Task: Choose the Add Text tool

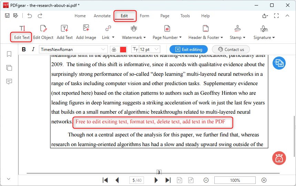Action: [64, 33]
